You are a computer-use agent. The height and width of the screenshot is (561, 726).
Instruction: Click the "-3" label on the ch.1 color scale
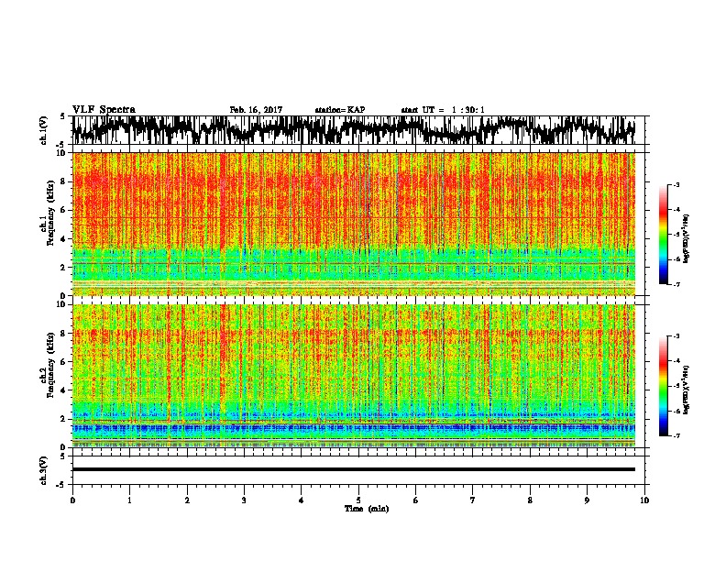676,184
